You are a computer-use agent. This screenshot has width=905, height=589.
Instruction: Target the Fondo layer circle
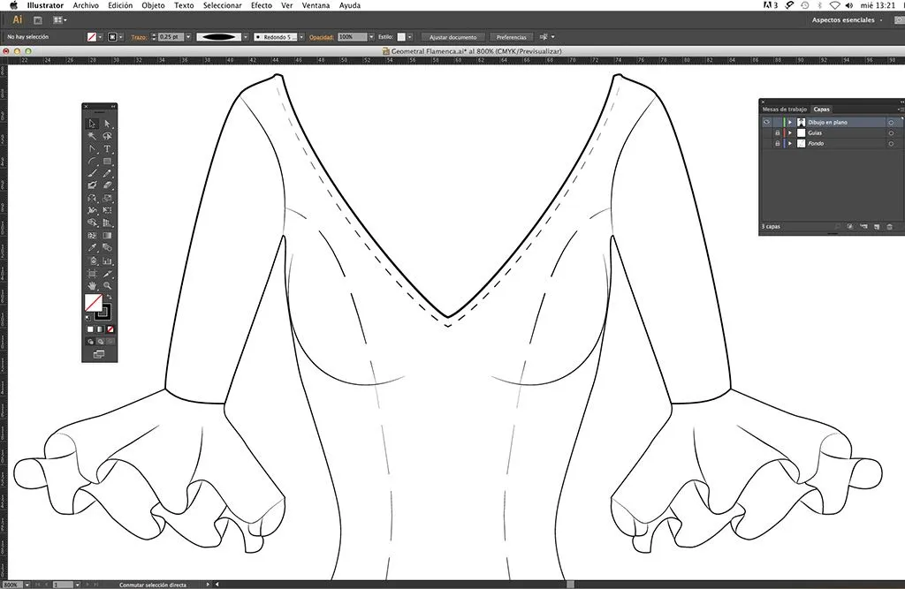pyautogui.click(x=891, y=143)
